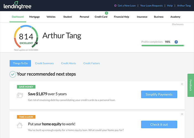Navigate to Credit Card
The width and height of the screenshot is (194, 138).
pos(101,17)
